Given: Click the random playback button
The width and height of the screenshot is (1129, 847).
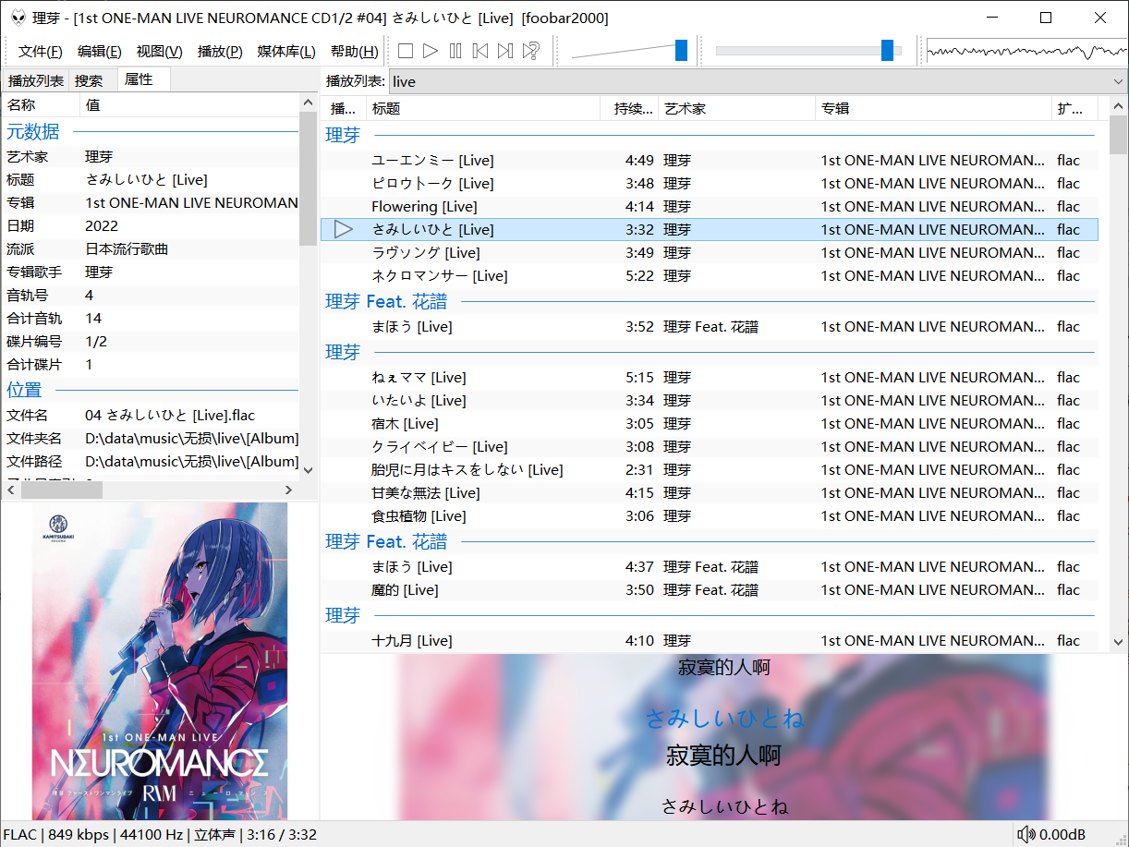Looking at the screenshot, I should (x=530, y=51).
